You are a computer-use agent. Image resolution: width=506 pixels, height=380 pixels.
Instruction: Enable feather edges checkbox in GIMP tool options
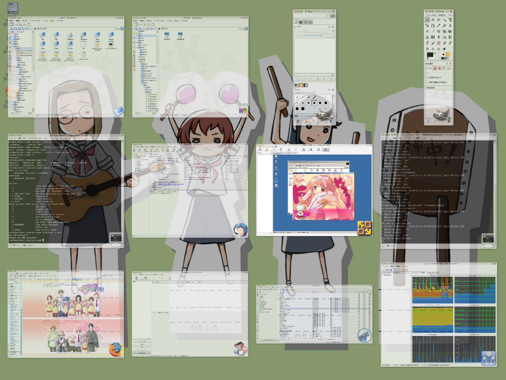(x=427, y=78)
